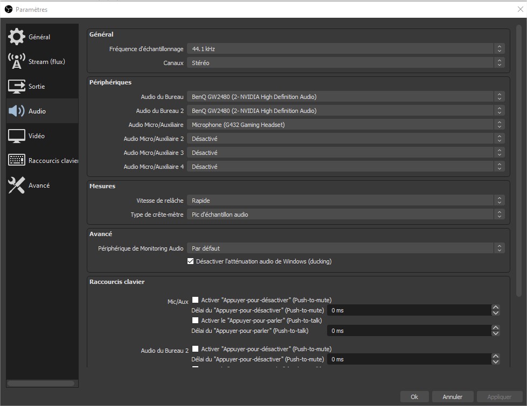Open Audio Micro/Auxiliaire 3 dropdown
527x406 pixels.
click(x=346, y=153)
